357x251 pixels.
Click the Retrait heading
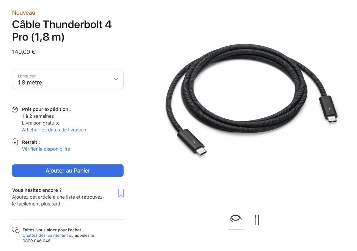31,142
